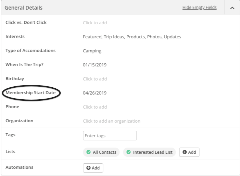Collapse the General Details panel chevron
Viewport: 240px width, 176px height.
(232, 8)
